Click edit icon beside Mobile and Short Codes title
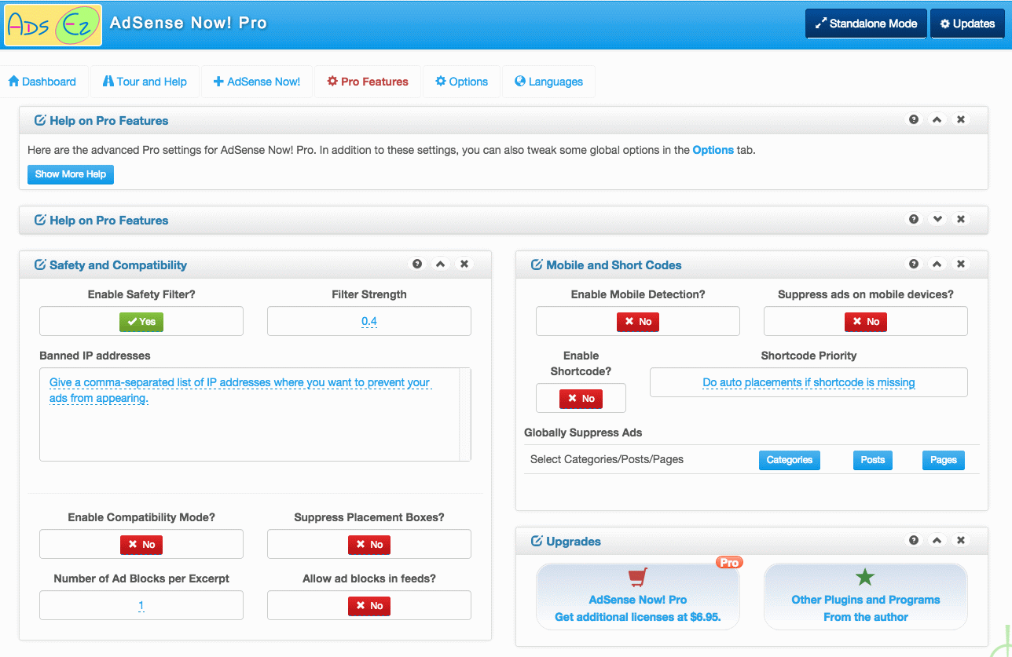 537,265
